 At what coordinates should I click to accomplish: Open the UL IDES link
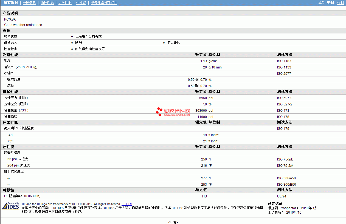click(x=127, y=204)
